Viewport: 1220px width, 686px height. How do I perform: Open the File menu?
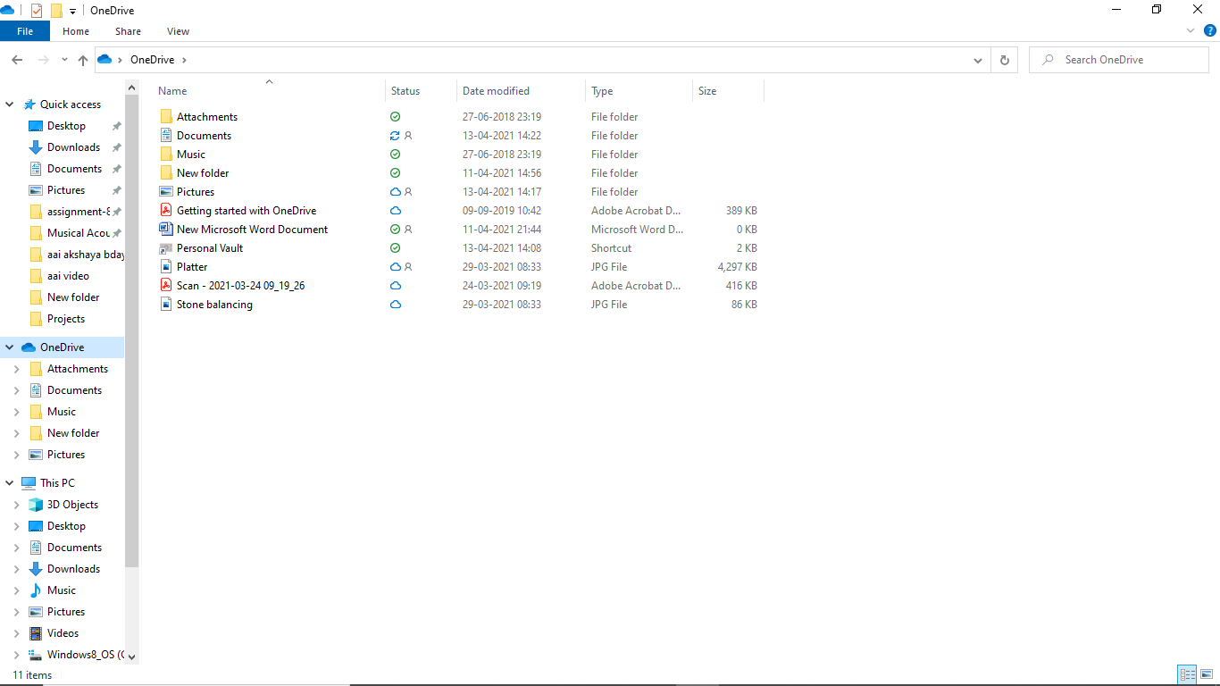tap(25, 31)
